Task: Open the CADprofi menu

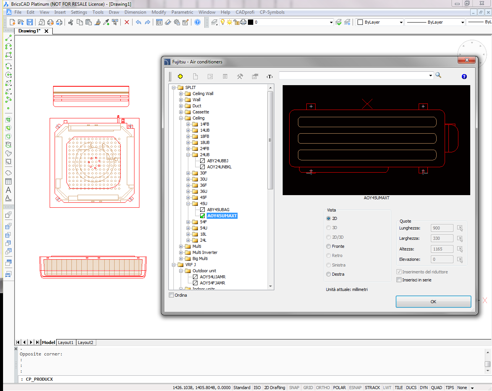Action: click(x=245, y=12)
